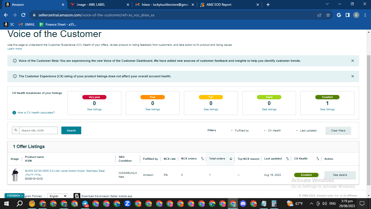Open How is CX Health calculated link
Image resolution: width=371 pixels, height=209 pixels.
point(36,113)
